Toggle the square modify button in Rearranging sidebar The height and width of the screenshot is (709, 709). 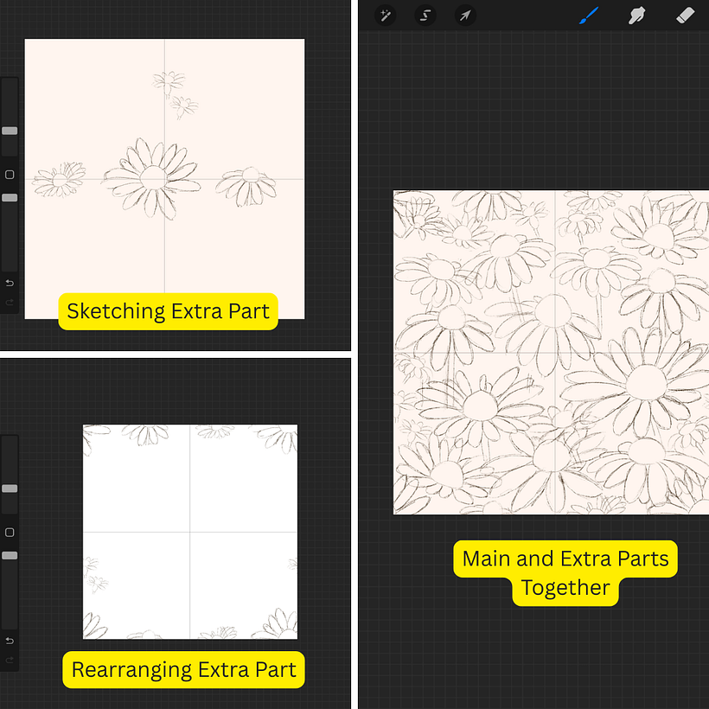(10, 533)
